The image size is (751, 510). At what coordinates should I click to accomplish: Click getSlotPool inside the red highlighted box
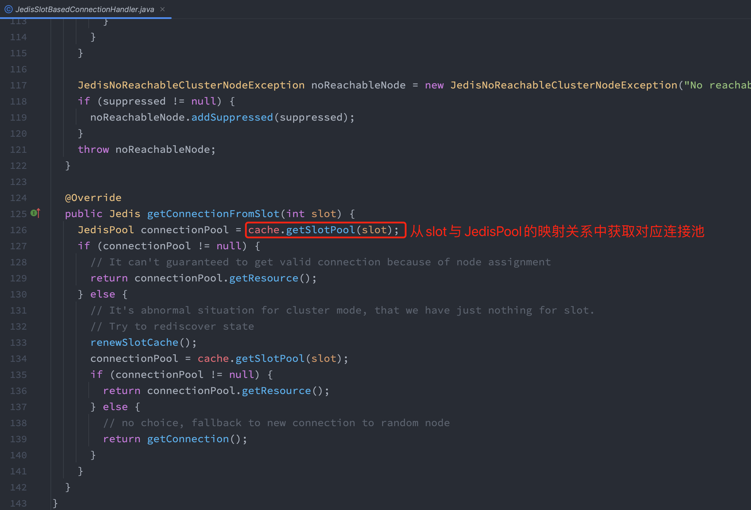coord(320,230)
